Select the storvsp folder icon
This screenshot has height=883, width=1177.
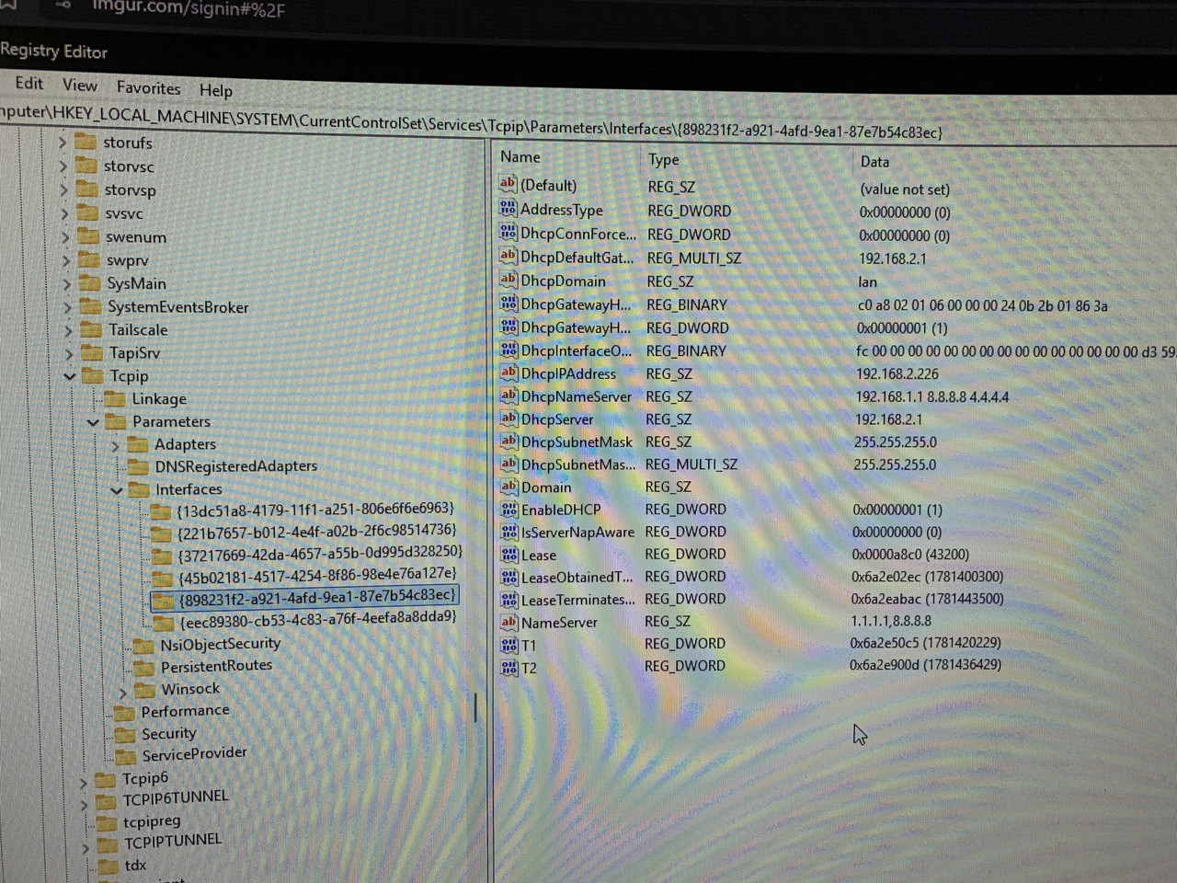tap(88, 189)
